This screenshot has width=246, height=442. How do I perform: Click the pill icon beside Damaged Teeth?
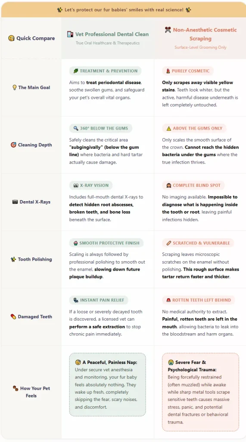pyautogui.click(x=13, y=316)
